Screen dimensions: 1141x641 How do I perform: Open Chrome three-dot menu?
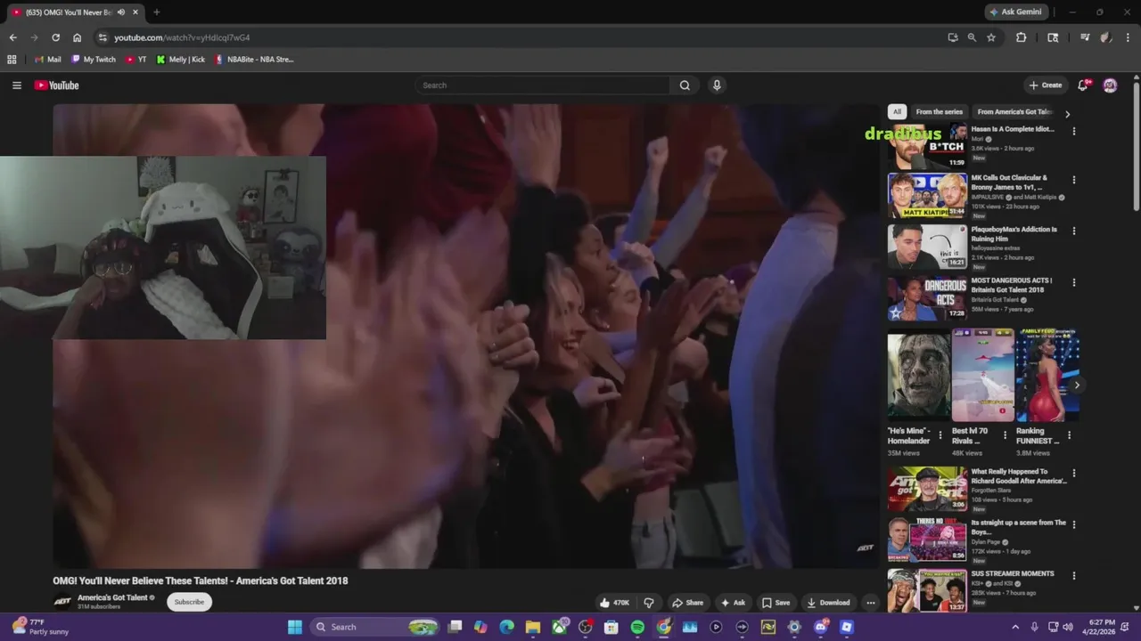[x=1129, y=37]
